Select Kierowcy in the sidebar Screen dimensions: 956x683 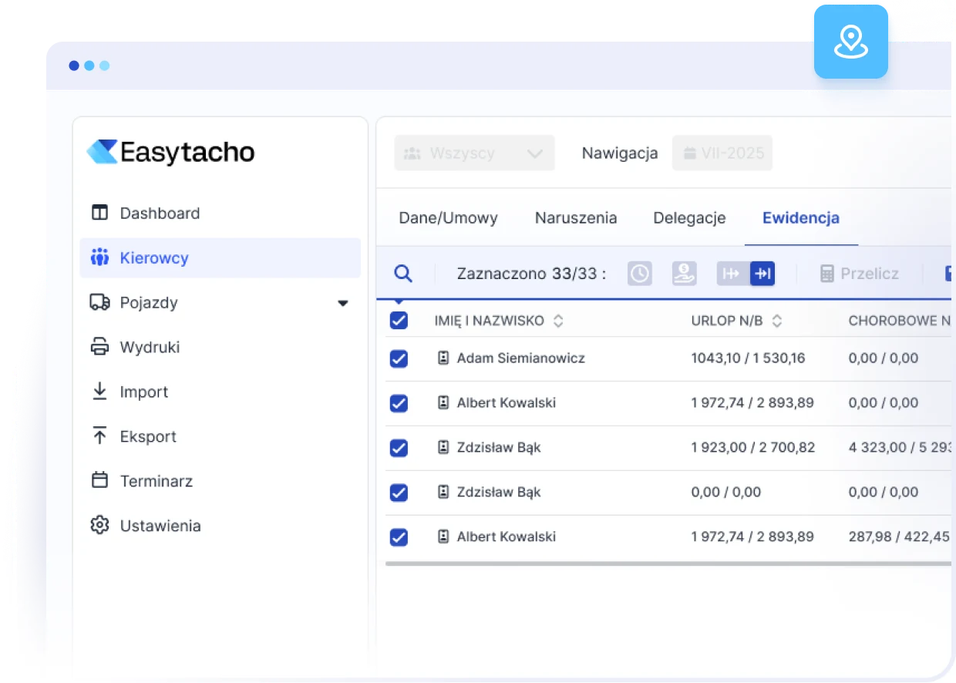point(220,258)
